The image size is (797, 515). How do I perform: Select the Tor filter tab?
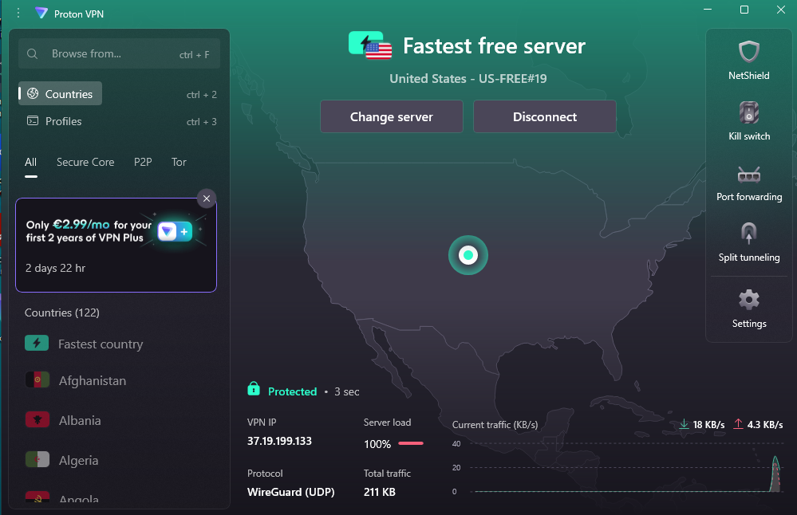pos(179,162)
